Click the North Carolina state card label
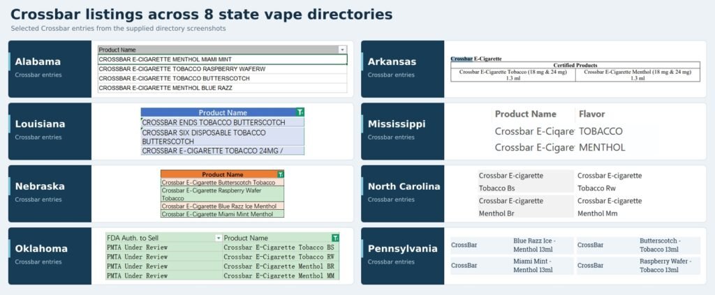Viewport: 715px width, 295px height. tap(404, 186)
